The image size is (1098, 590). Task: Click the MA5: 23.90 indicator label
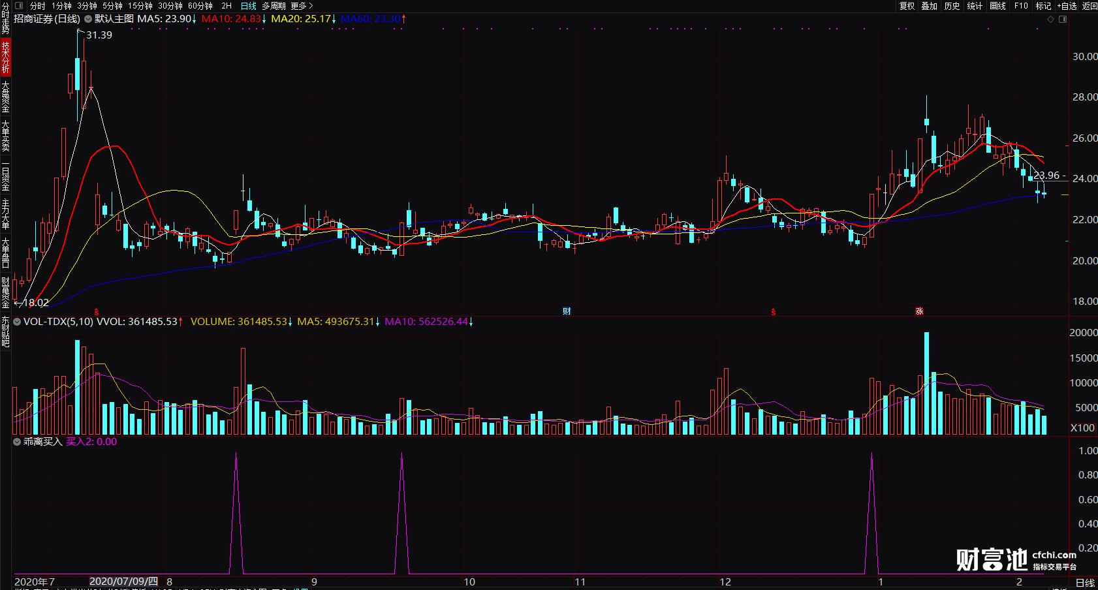pyautogui.click(x=166, y=19)
